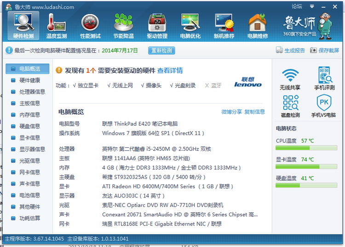Open the title bar dropdown menu arrow
Screen dimensions: 345x247
pos(312,6)
